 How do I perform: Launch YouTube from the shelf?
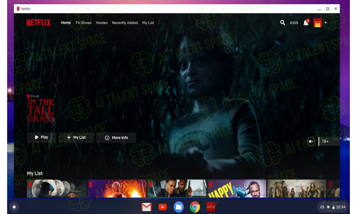(162, 207)
